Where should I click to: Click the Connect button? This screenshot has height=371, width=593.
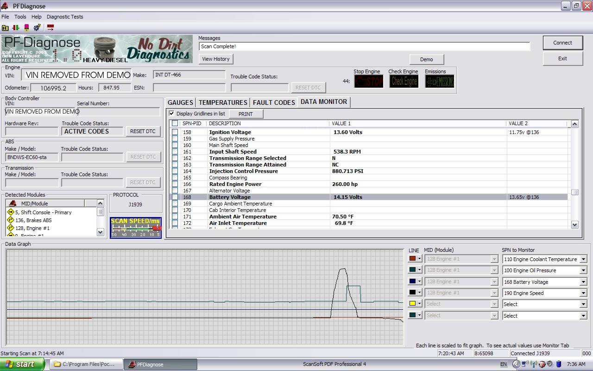point(562,43)
